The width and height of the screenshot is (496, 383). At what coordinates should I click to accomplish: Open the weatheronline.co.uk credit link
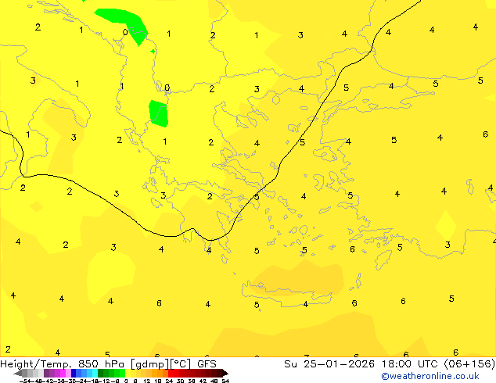click(430, 376)
